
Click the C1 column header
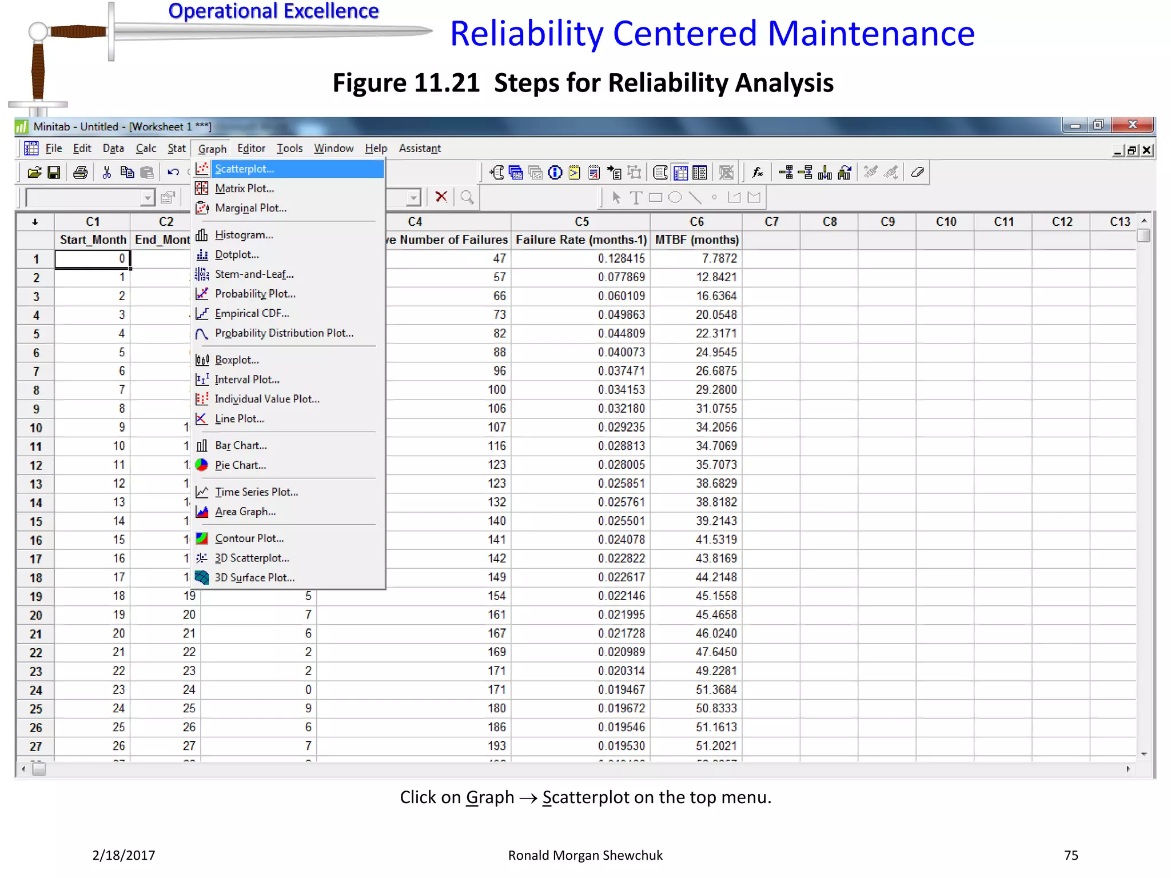click(x=93, y=222)
